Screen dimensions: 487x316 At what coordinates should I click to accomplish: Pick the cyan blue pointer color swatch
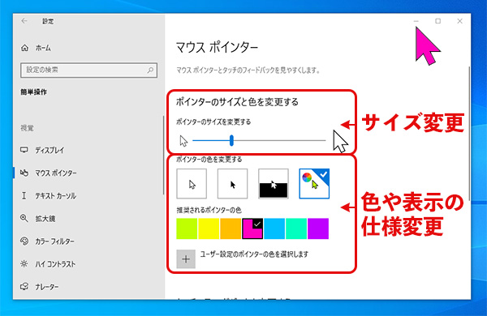(274, 228)
